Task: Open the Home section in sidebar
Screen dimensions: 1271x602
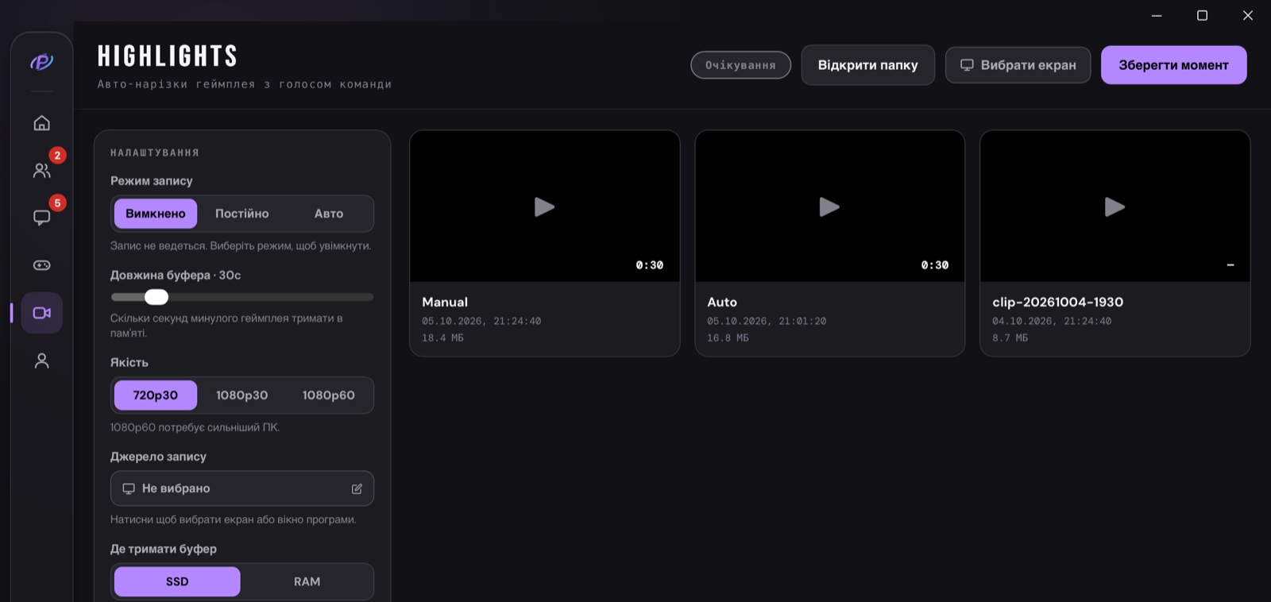Action: point(42,123)
